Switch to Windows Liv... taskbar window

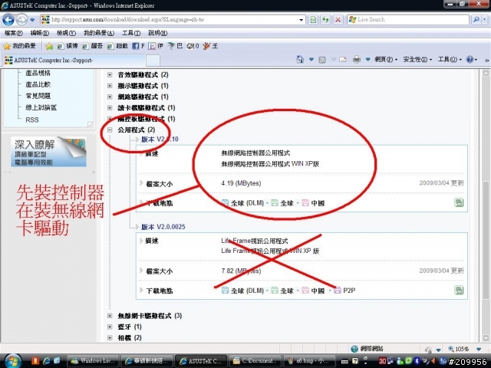click(94, 361)
